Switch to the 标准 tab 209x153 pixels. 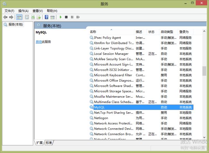tap(49, 143)
